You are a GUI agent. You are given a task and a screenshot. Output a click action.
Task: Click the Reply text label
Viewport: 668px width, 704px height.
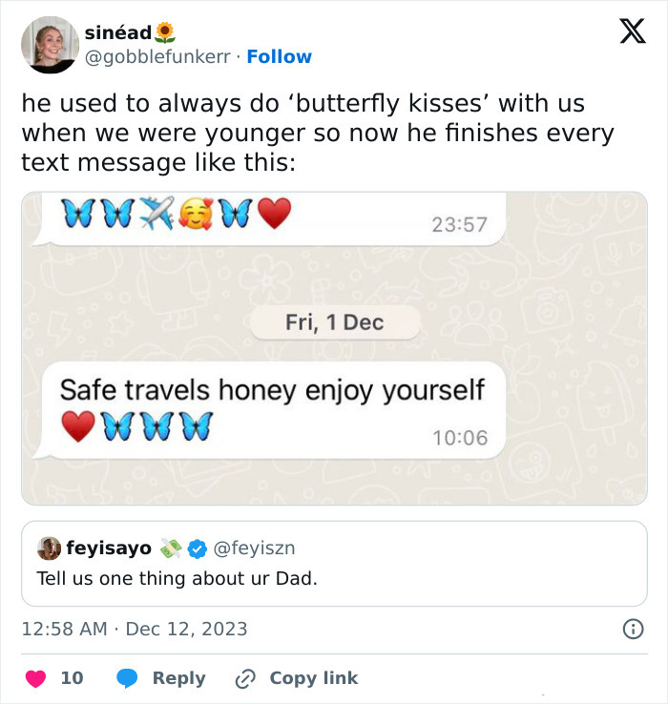(x=178, y=678)
